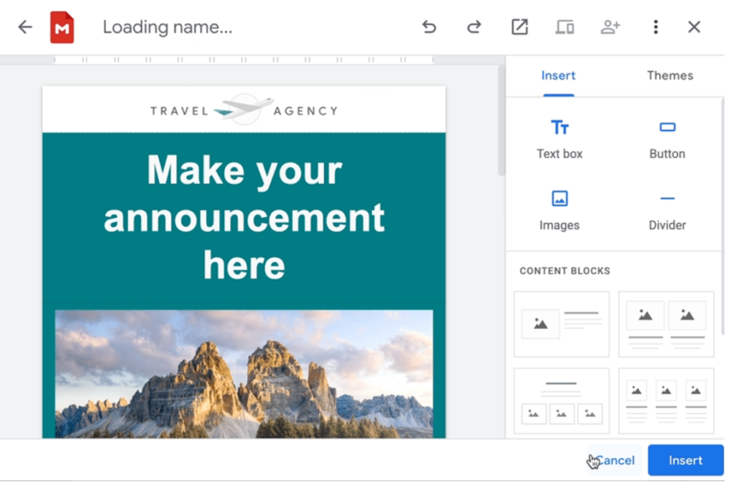
Task: Switch to the Insert tab
Action: coord(558,76)
